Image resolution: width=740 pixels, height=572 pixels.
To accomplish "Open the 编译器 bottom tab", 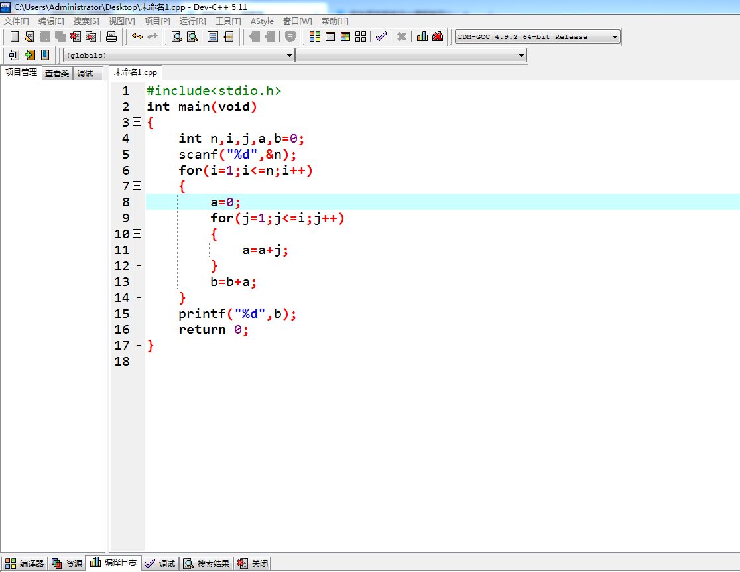I will [x=25, y=563].
